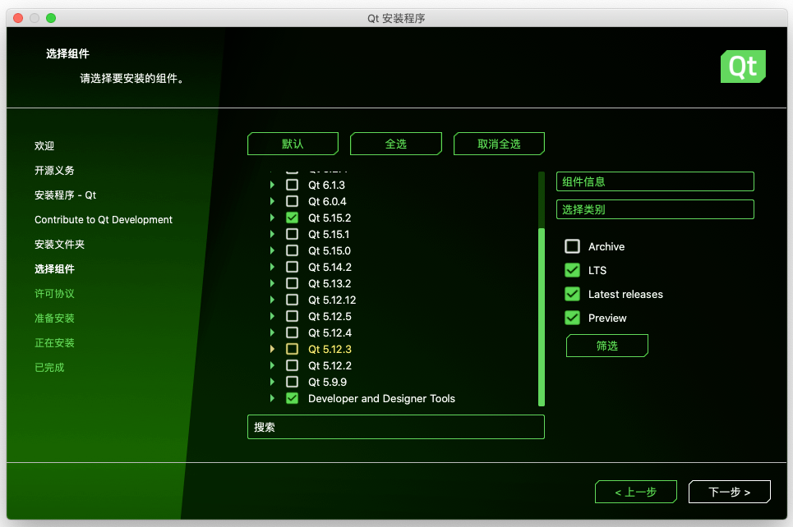Screen dimensions: 793x527
Task: Check the Qt 6.0.4 checkbox
Action: 292,201
